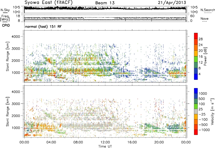The height and width of the screenshot is (148, 215).
Task: Click the "500" value on velocity colorbar
Action: pyautogui.click(x=202, y=99)
